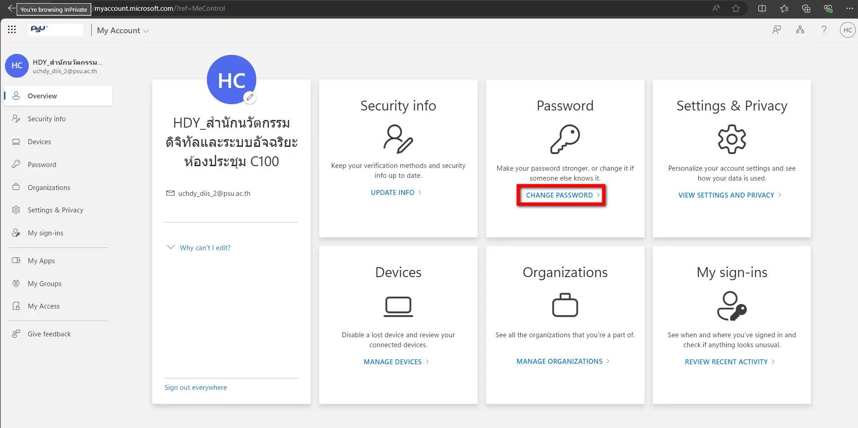The width and height of the screenshot is (858, 428).
Task: Open My Groups in the sidebar
Action: click(58, 283)
